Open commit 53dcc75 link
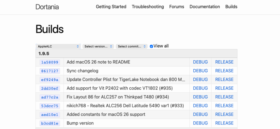This screenshot has width=280, height=129. pyautogui.click(x=50, y=106)
